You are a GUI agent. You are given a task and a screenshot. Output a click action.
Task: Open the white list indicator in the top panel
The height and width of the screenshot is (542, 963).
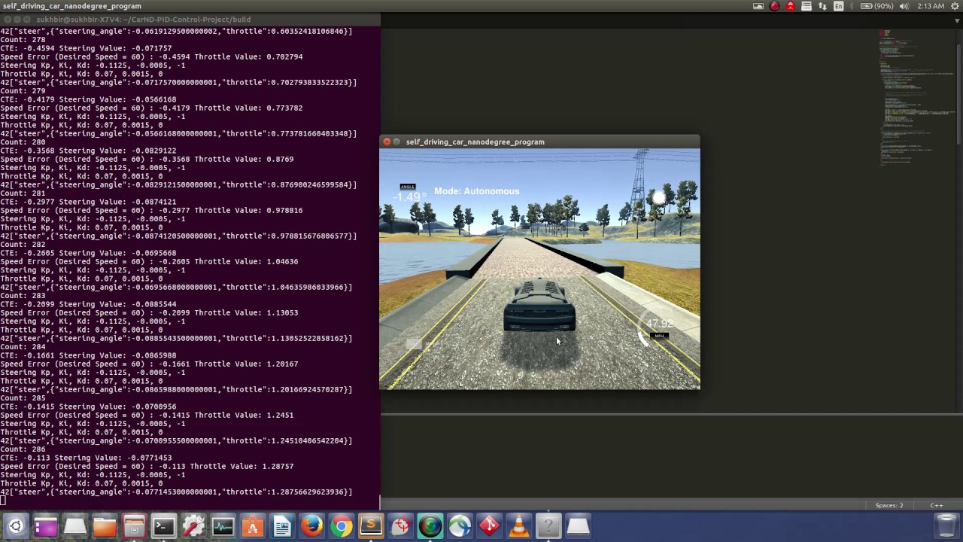[807, 6]
